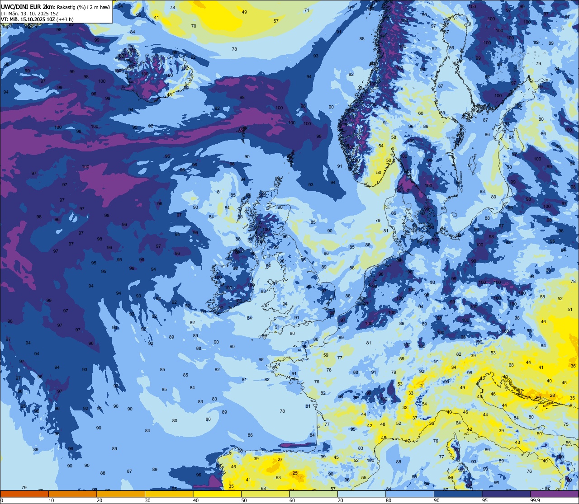
Task: Click the humidity value '58' over southern Norway
Action: 394,137
